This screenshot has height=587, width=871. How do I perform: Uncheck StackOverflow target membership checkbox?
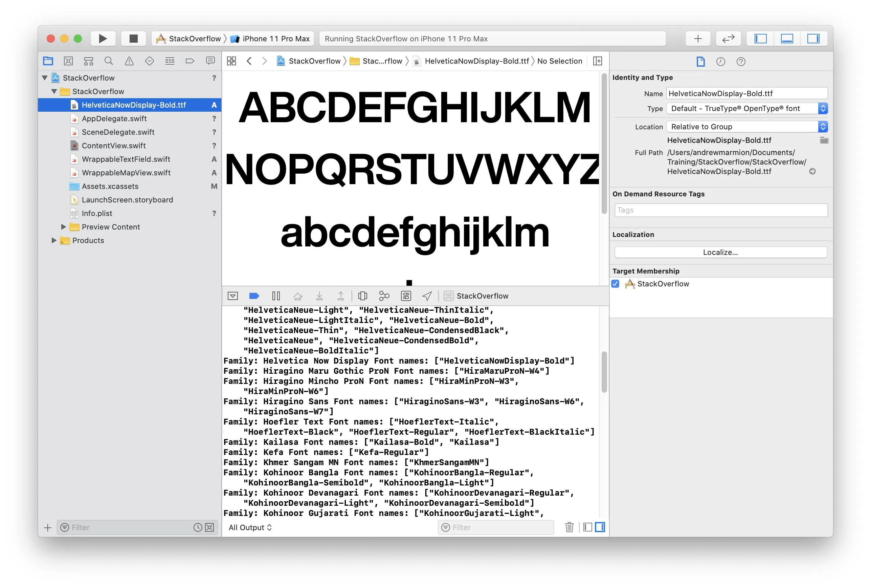pos(616,284)
